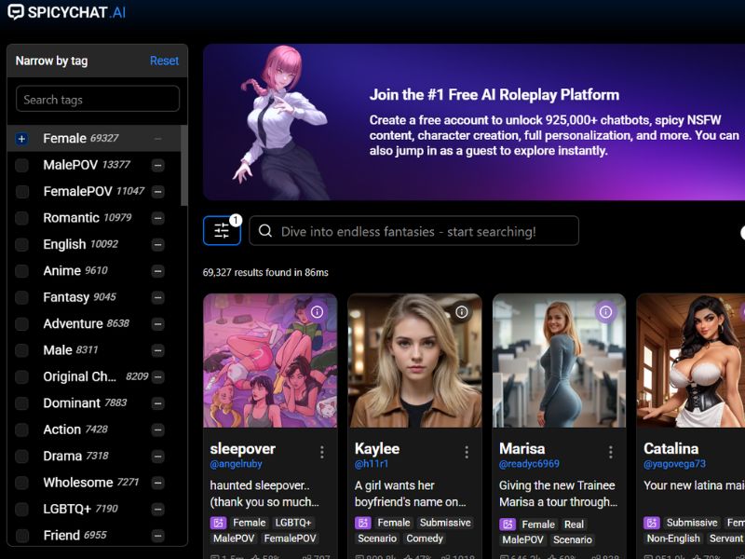This screenshot has width=745, height=559.
Task: Click the FemalePOV tag on sleepover card
Action: click(290, 539)
